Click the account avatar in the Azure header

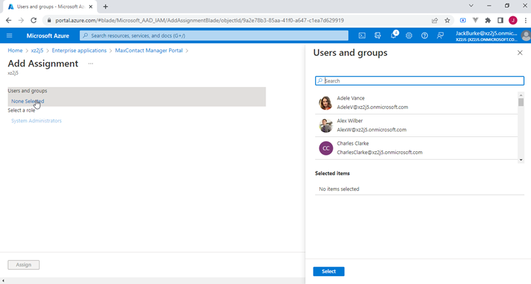pyautogui.click(x=526, y=35)
